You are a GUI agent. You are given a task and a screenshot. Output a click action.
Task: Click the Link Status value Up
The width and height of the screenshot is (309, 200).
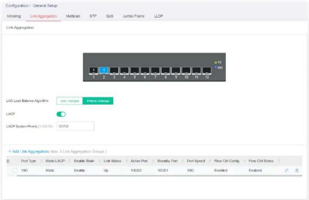pyautogui.click(x=106, y=170)
